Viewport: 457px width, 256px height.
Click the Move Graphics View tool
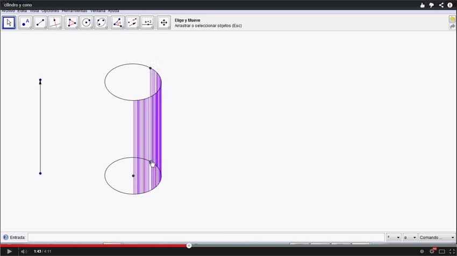tap(164, 23)
